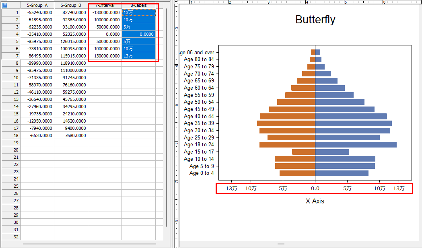Click the rightmost 13万 tick label on graph
422x248 pixels.
click(399, 188)
